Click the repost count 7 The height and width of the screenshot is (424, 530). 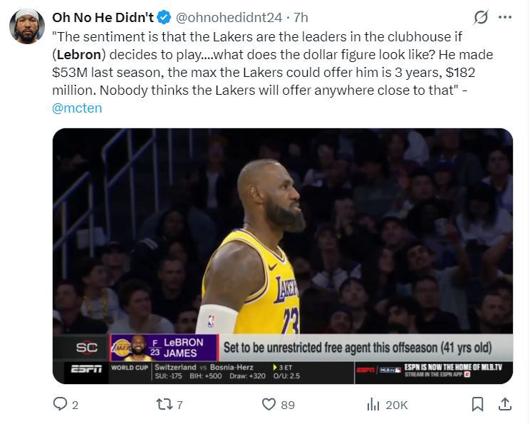click(180, 405)
